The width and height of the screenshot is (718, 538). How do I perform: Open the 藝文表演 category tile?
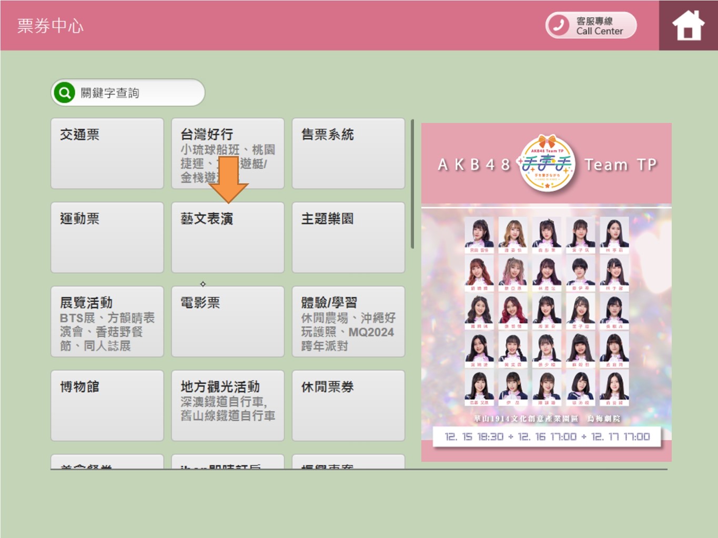coord(227,237)
